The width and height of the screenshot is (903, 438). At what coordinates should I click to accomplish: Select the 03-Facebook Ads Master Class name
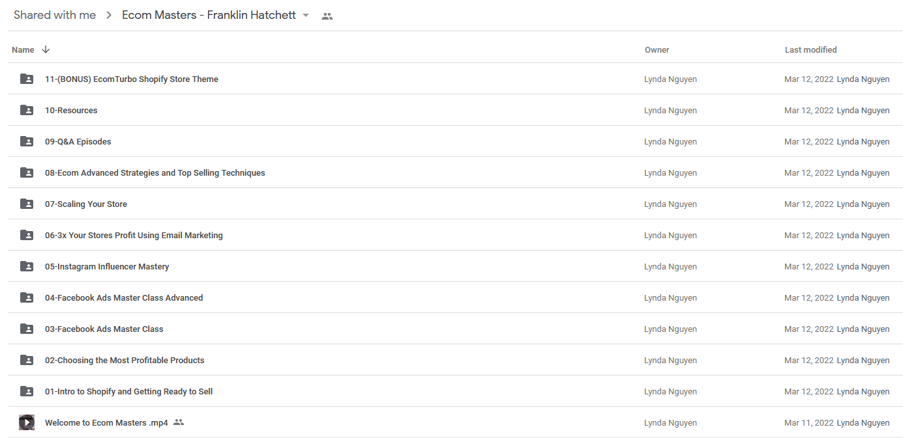[x=104, y=329]
